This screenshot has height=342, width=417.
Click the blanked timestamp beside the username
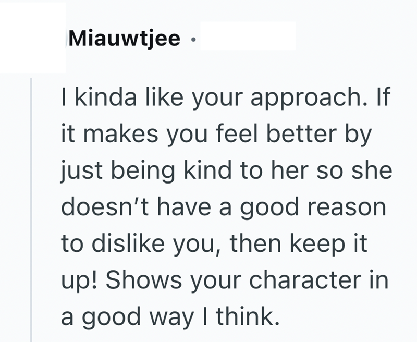(248, 36)
